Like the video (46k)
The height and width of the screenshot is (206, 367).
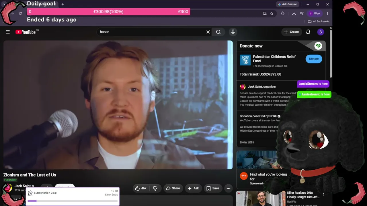click(141, 188)
